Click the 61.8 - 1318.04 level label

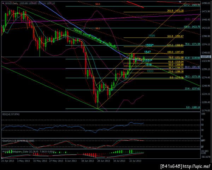(176, 61)
